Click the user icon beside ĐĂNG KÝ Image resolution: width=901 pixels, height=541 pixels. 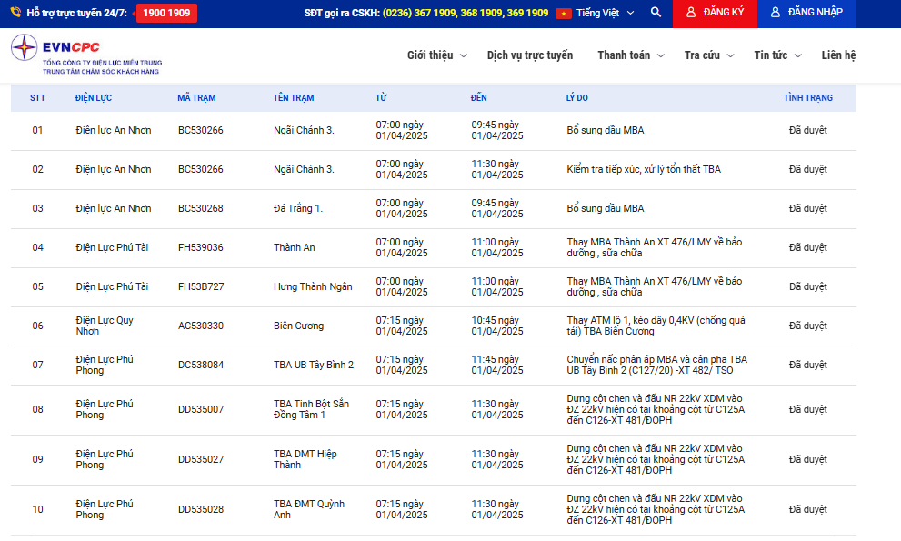coord(691,13)
